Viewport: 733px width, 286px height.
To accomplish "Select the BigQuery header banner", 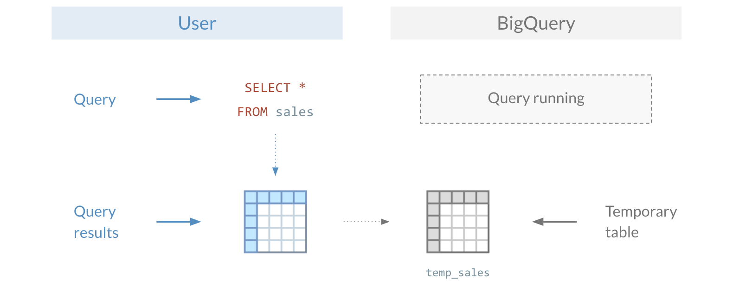I will pyautogui.click(x=536, y=23).
